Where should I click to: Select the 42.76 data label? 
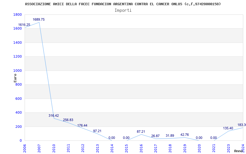pyautogui.click(x=184, y=135)
